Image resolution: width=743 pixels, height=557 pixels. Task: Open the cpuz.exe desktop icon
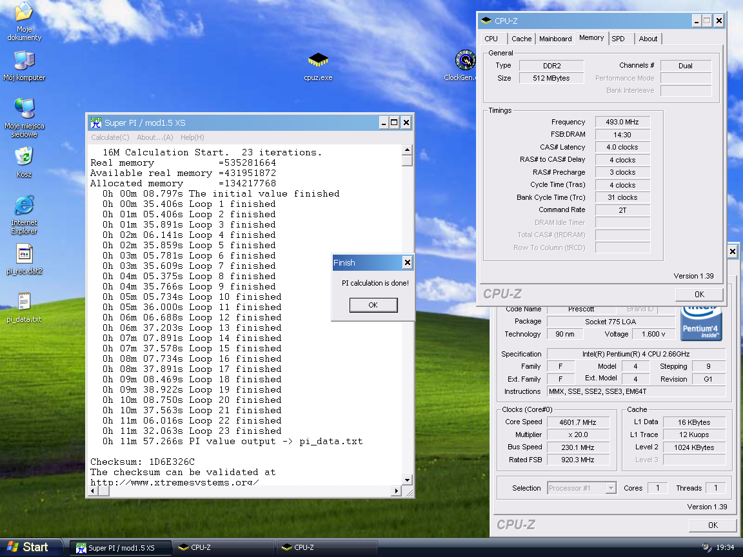[x=318, y=61]
